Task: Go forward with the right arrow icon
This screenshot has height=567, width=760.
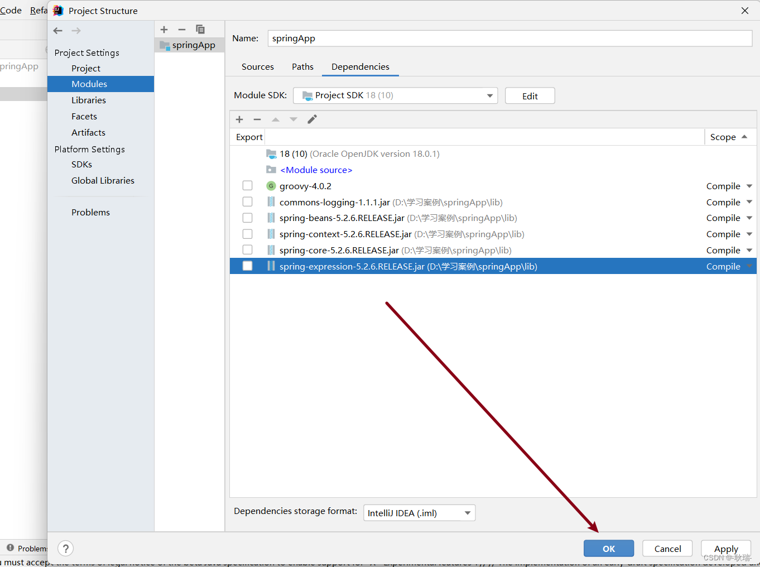Action: pyautogui.click(x=76, y=31)
